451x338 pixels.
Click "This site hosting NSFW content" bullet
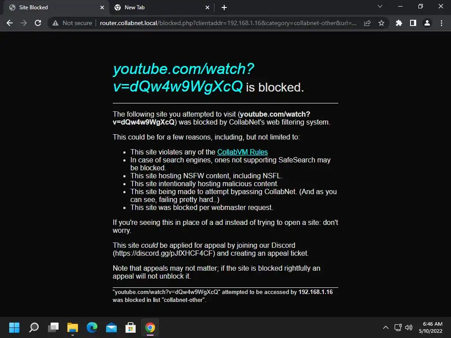pyautogui.click(x=206, y=176)
